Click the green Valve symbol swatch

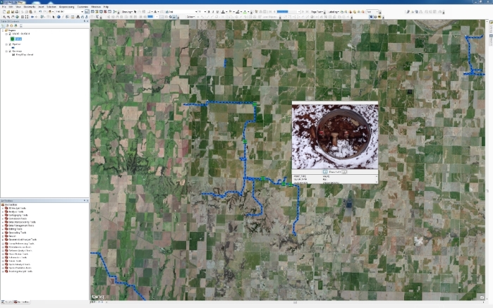point(12,39)
